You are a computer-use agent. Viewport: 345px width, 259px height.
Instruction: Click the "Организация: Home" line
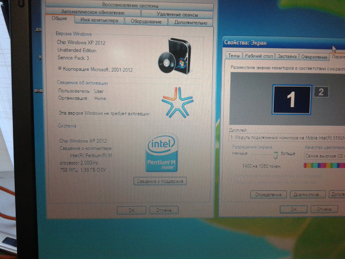[x=82, y=98]
